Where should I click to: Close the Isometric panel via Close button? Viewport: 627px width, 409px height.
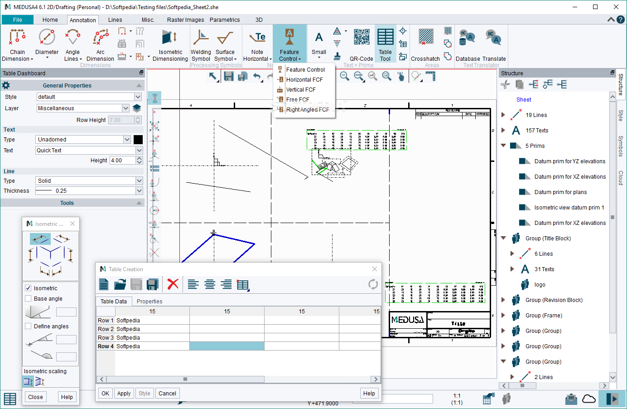35,397
